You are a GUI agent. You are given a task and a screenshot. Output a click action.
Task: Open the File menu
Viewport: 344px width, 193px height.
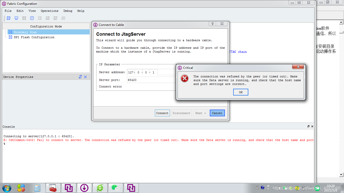click(x=8, y=11)
